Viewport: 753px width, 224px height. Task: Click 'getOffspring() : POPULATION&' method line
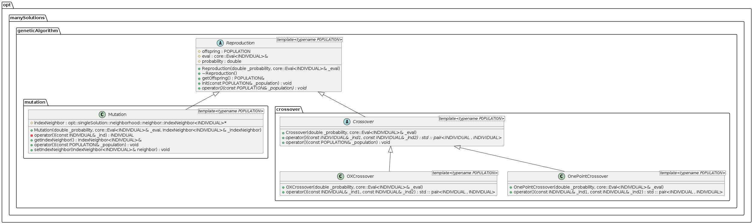(x=233, y=78)
